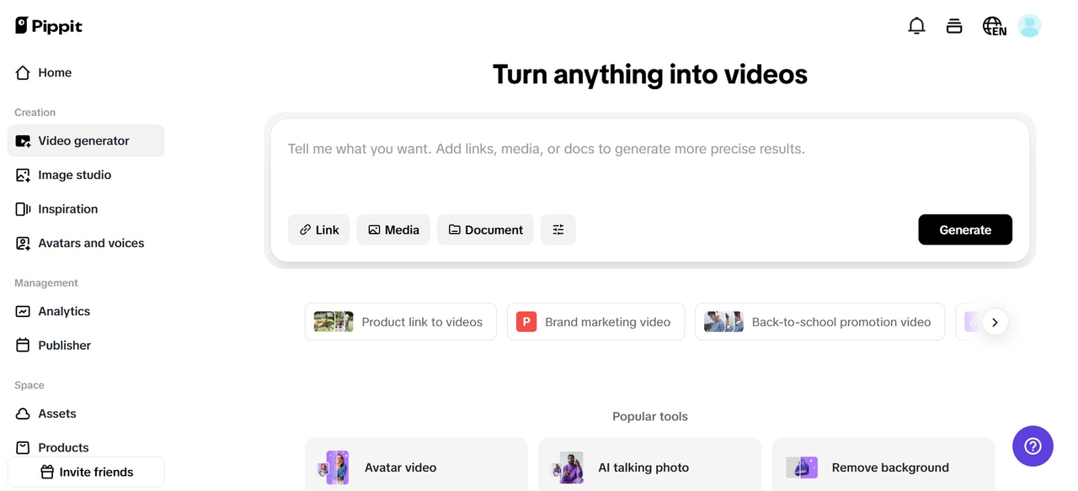This screenshot has width=1078, height=491.
Task: Add a Document to the prompt
Action: click(x=485, y=230)
